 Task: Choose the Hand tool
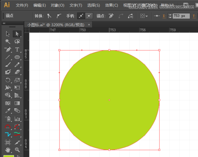(x=8, y=150)
